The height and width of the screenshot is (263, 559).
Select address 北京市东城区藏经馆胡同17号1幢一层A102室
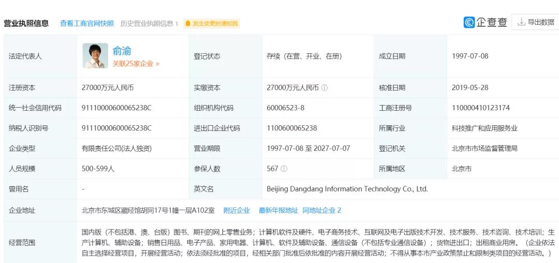pyautogui.click(x=149, y=210)
